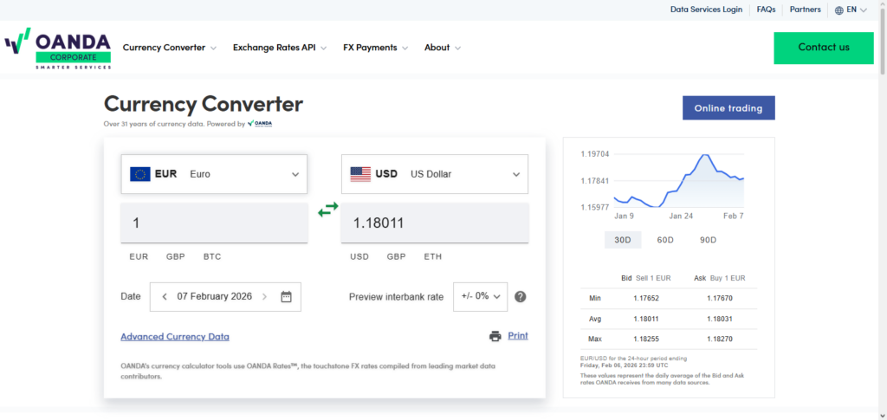Open the calendar date picker icon
This screenshot has width=887, height=420.
coord(287,296)
